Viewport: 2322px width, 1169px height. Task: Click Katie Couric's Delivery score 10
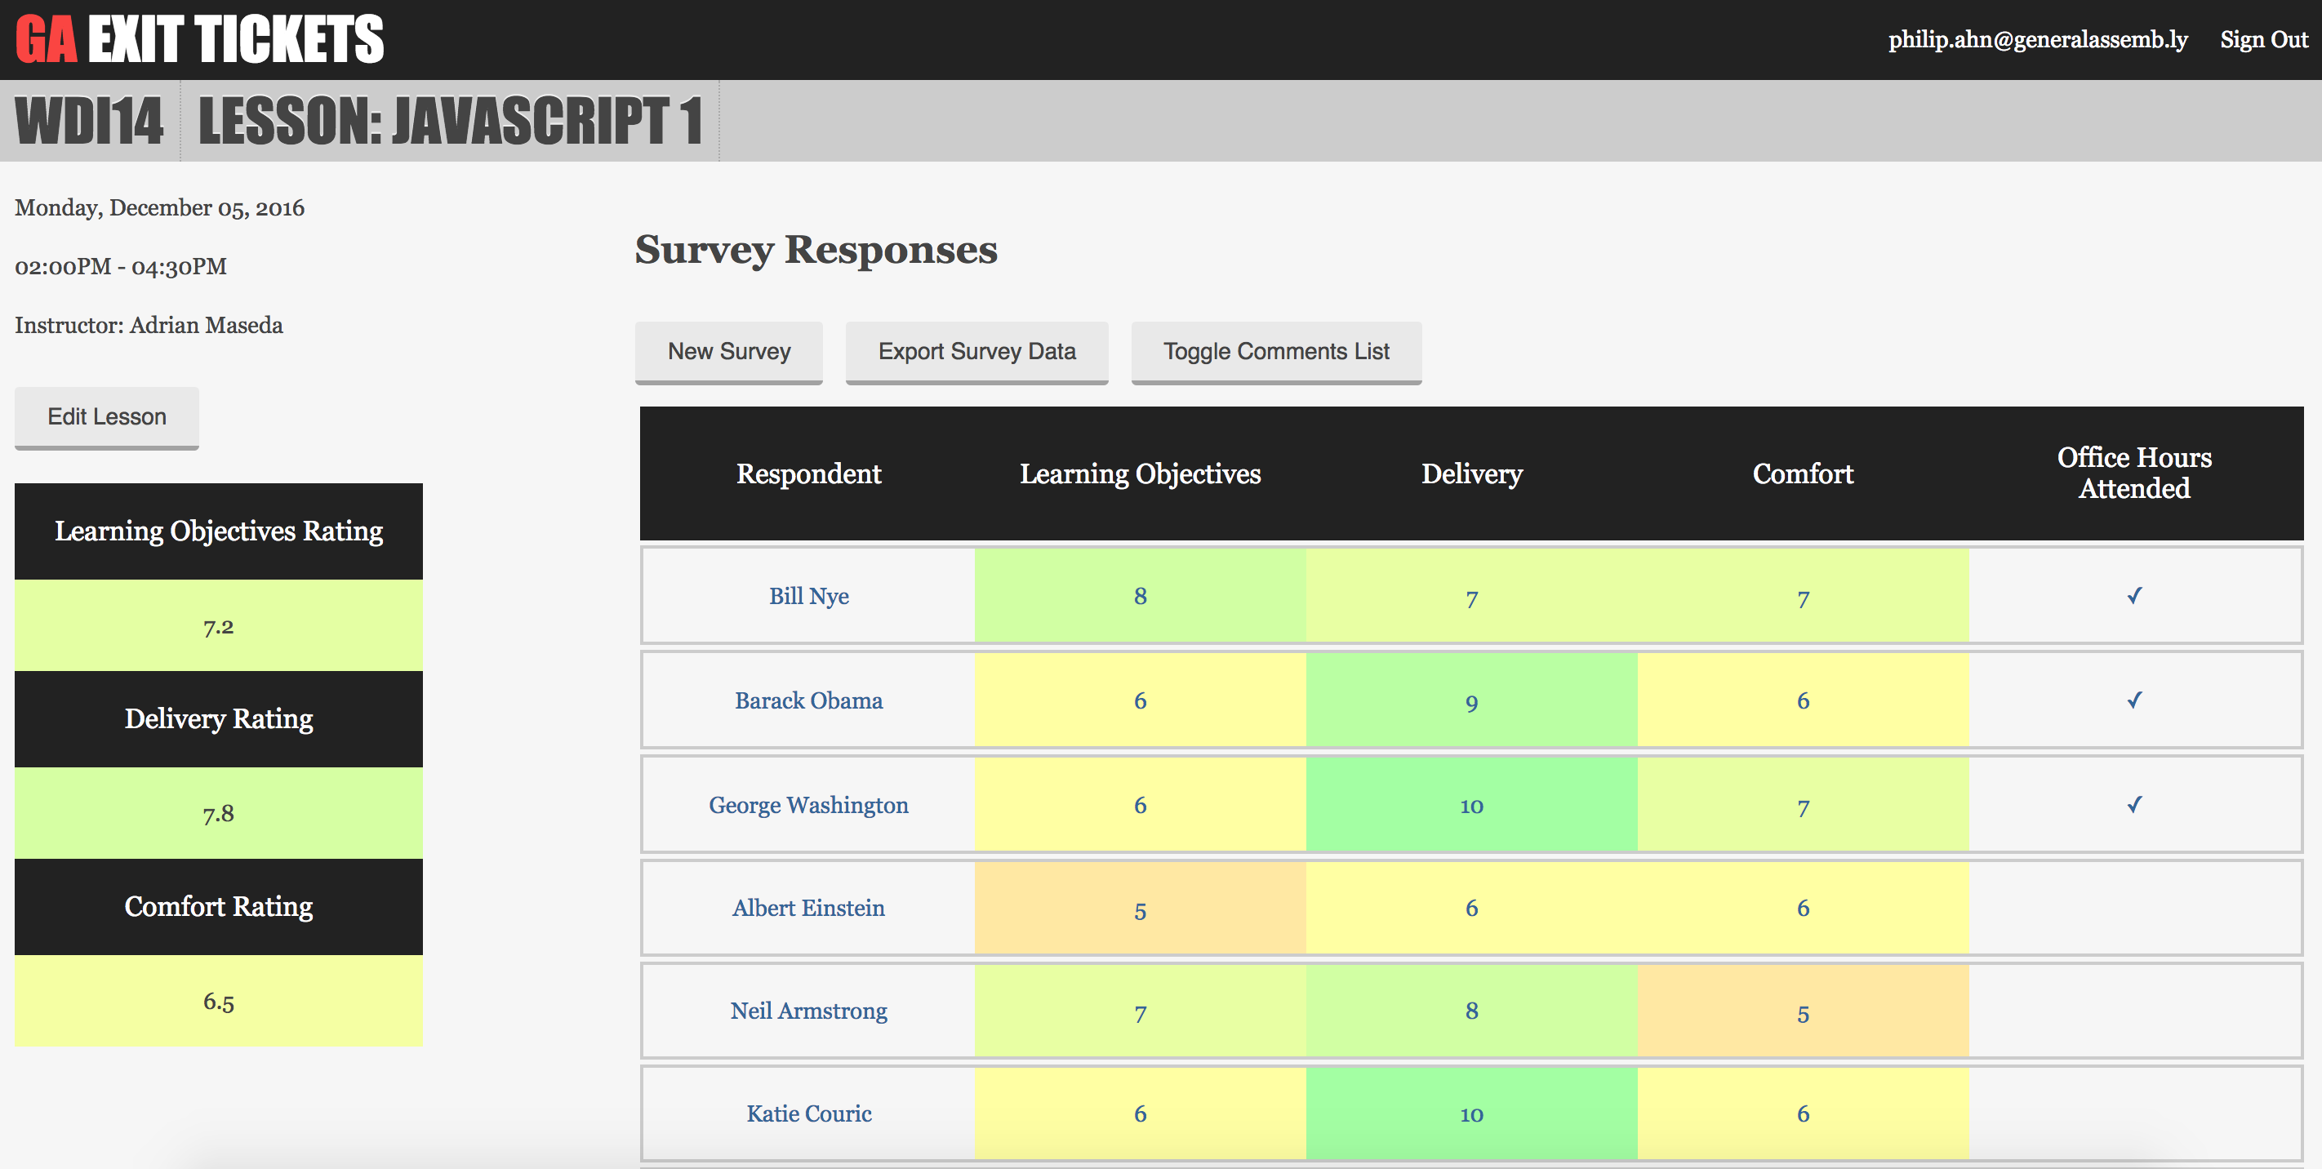[1471, 1113]
